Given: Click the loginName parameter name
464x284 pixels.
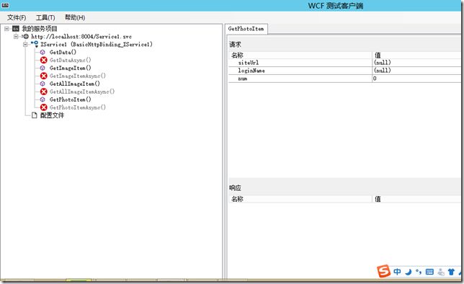Looking at the screenshot, I should click(x=251, y=71).
